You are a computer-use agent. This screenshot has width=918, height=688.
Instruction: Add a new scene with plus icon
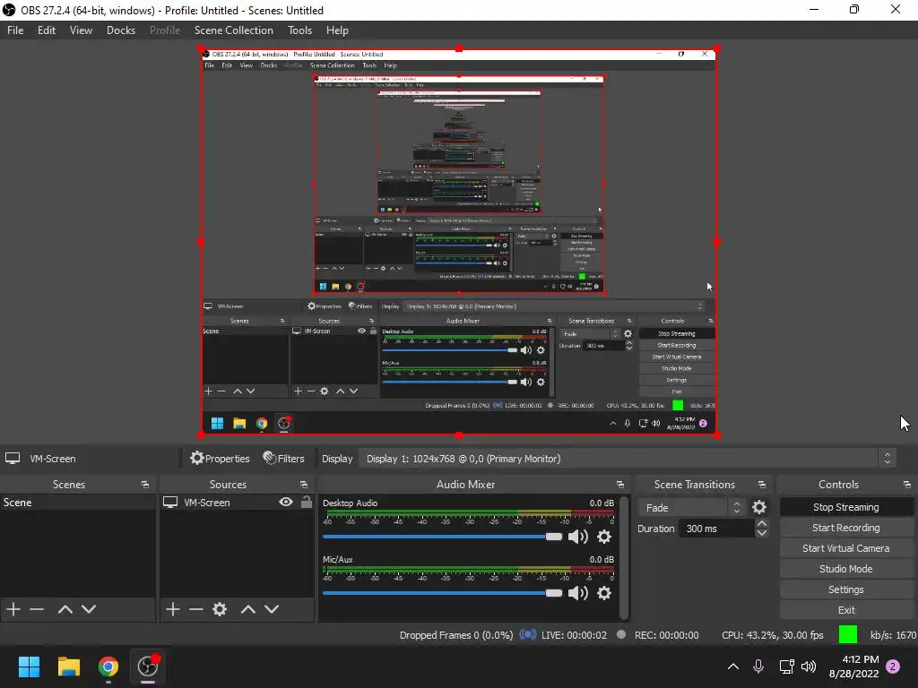pyautogui.click(x=13, y=609)
